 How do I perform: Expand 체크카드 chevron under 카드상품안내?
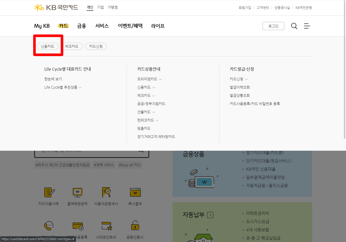pos(154,96)
